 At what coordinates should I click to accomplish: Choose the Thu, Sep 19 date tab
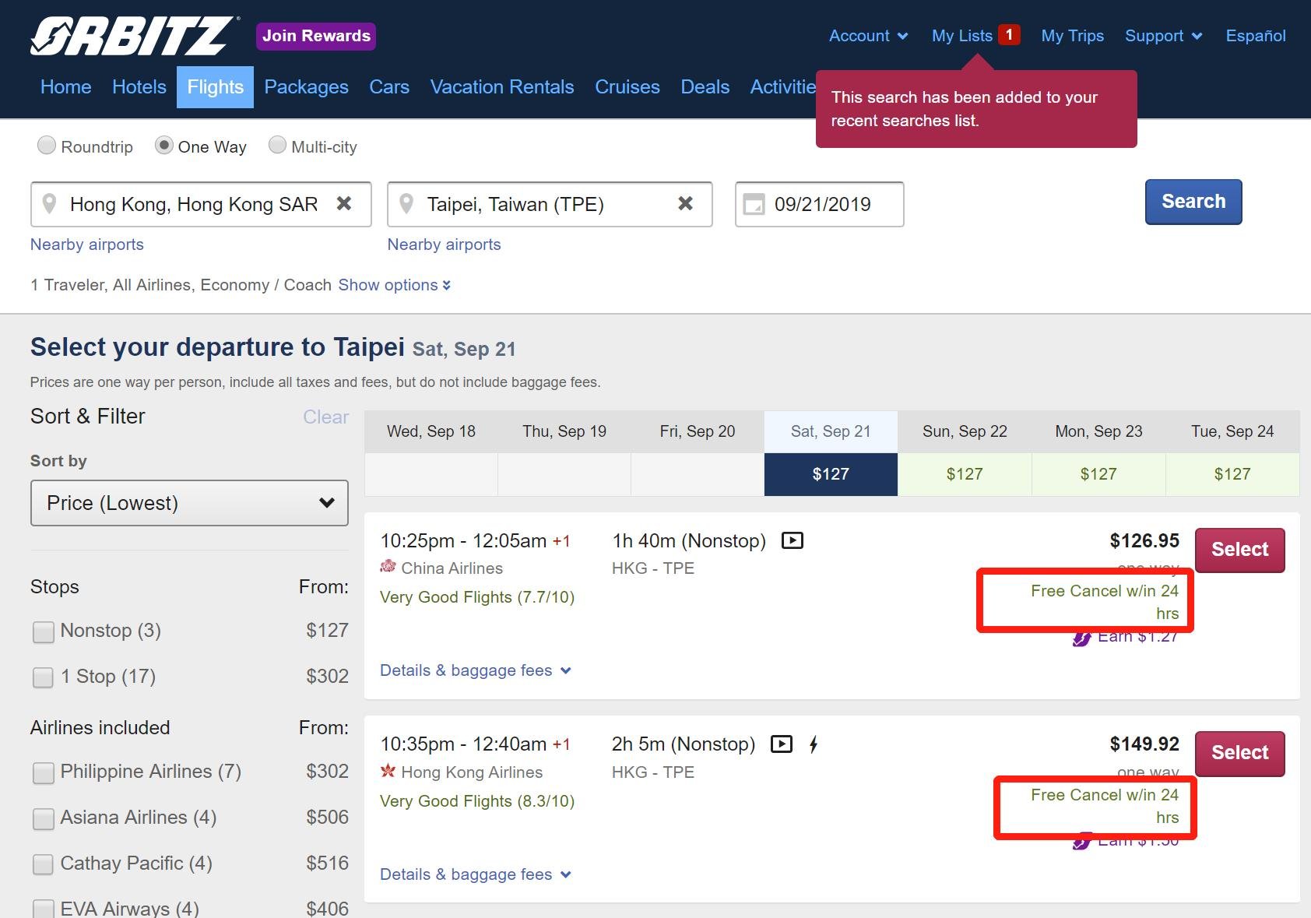(564, 453)
